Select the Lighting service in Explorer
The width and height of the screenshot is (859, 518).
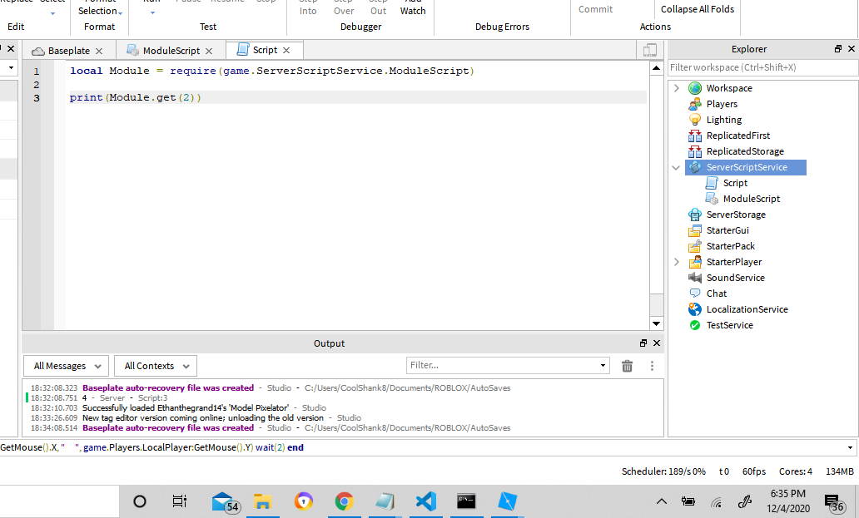tap(723, 120)
